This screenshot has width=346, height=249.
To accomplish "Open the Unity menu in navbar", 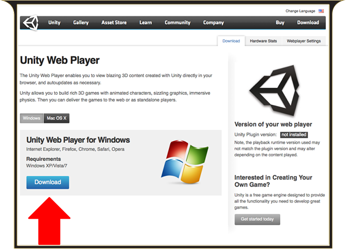I will 54,23.
